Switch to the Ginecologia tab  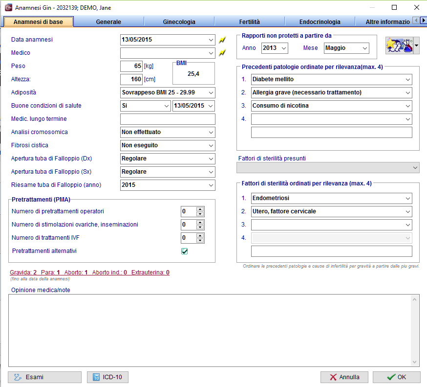coord(179,22)
